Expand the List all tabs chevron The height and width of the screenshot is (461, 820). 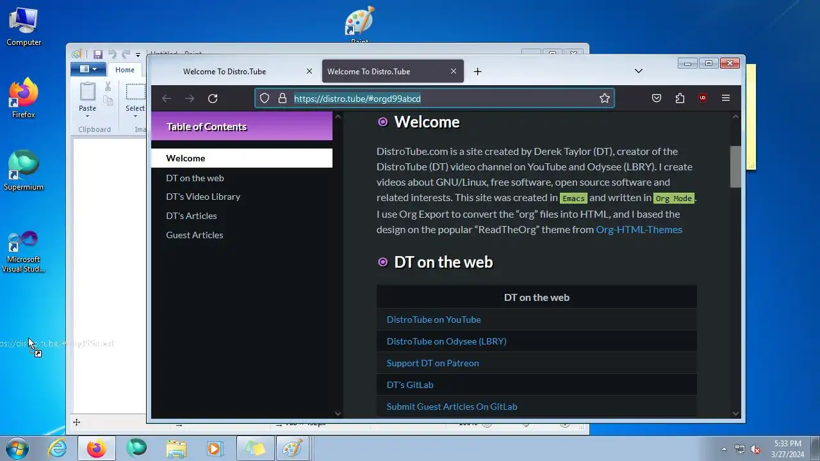[639, 71]
